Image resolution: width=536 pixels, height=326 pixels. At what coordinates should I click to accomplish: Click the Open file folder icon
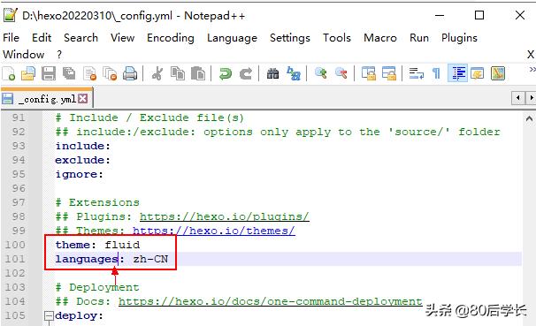[28, 73]
